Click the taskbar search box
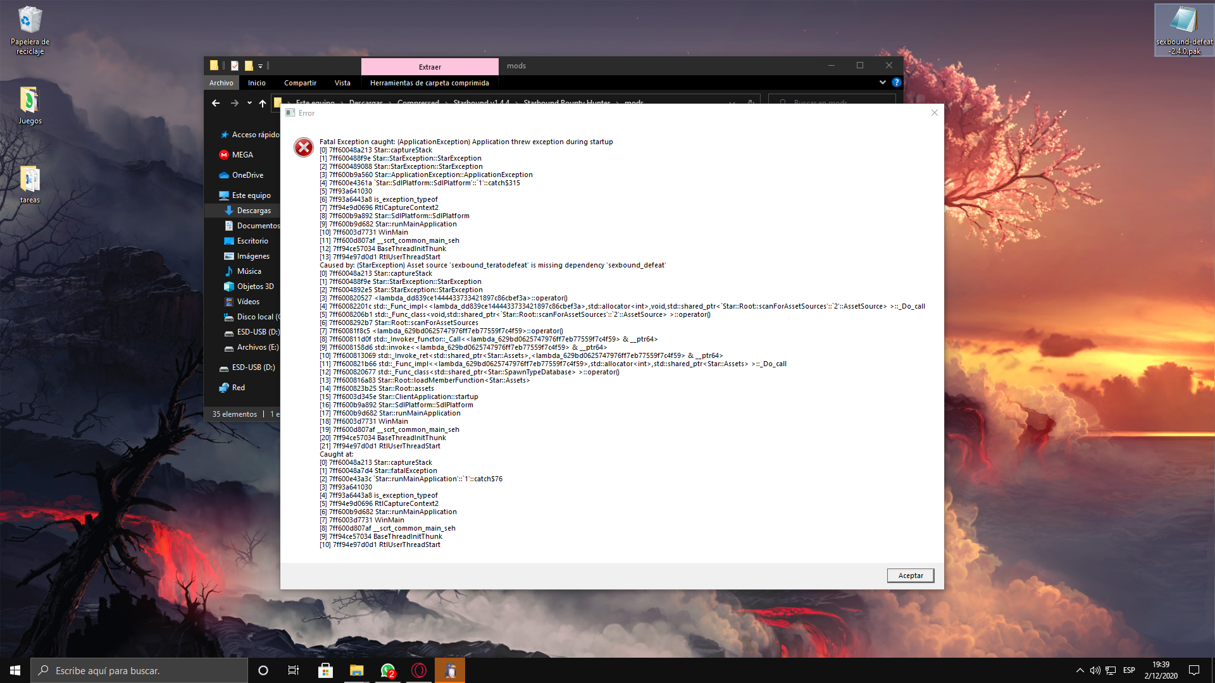 click(139, 670)
